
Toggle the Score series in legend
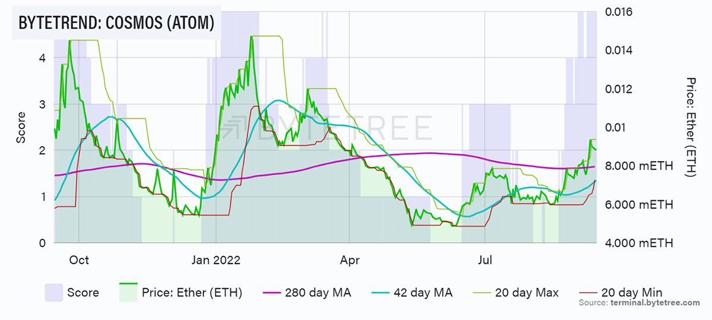click(72, 292)
